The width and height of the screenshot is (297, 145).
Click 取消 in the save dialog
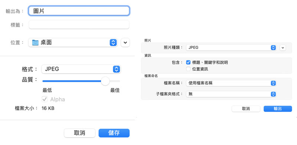click(79, 133)
